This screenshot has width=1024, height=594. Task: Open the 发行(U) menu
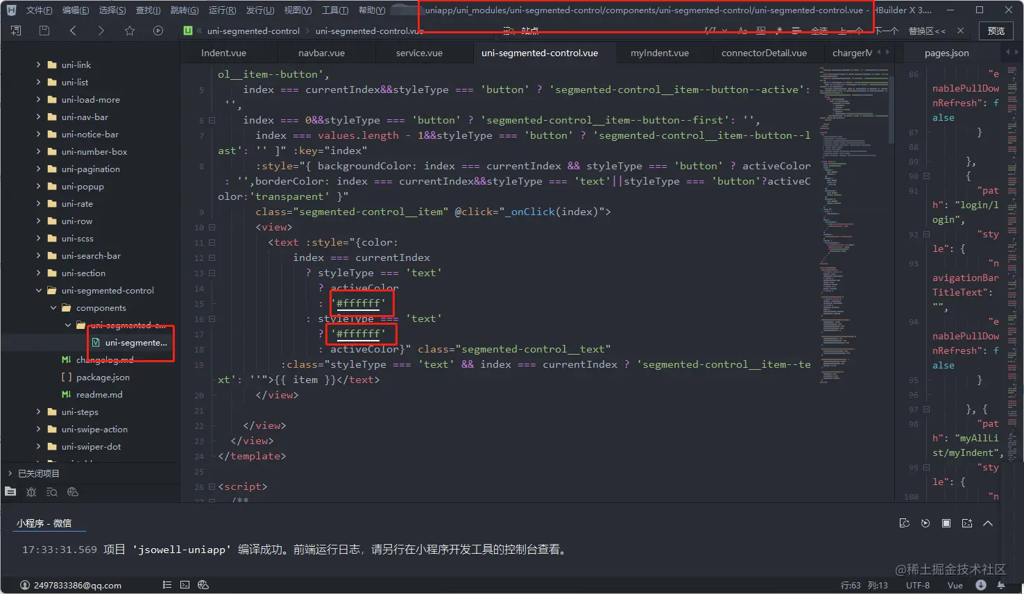coord(260,10)
